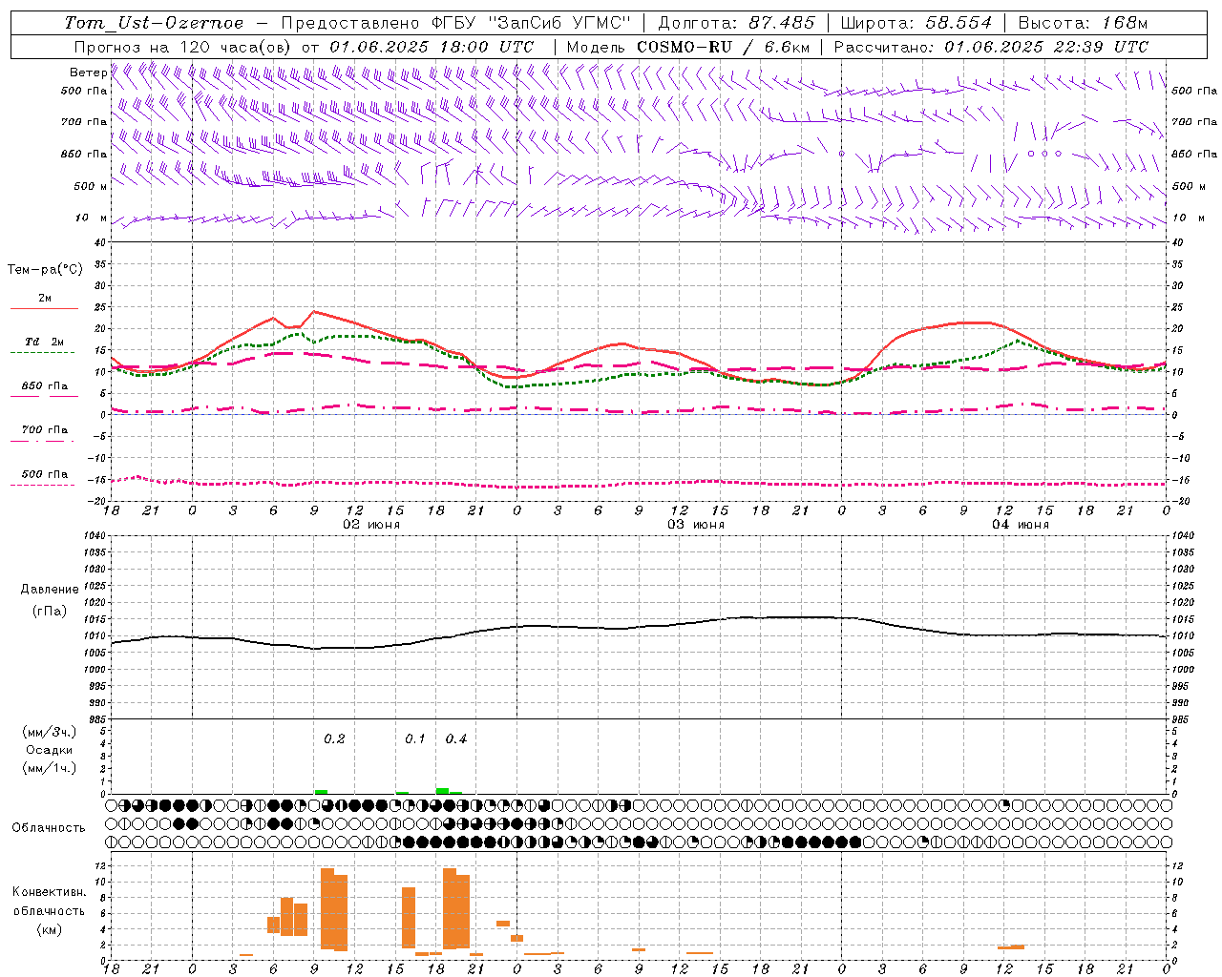Select the latitude value 58.554

pyautogui.click(x=958, y=23)
